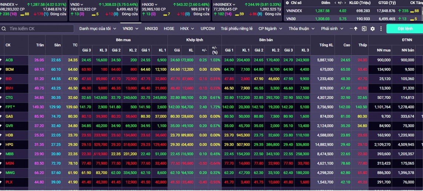
Task: Open the Thỏa thuận dropdown menu
Action: 301,29
